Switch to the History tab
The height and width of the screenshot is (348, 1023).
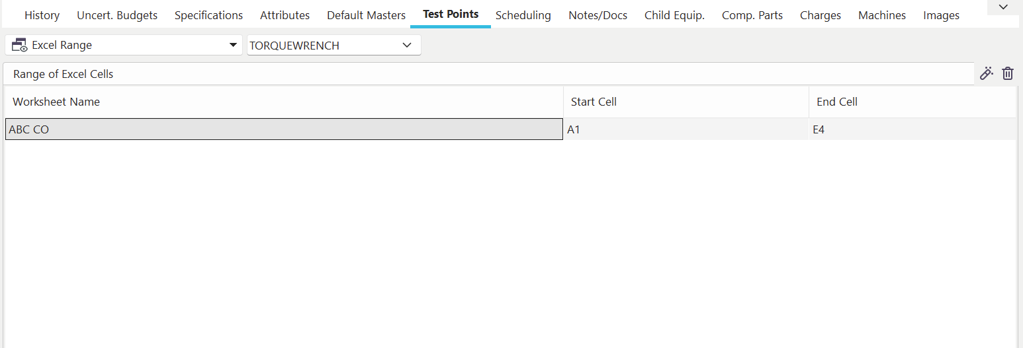coord(42,15)
